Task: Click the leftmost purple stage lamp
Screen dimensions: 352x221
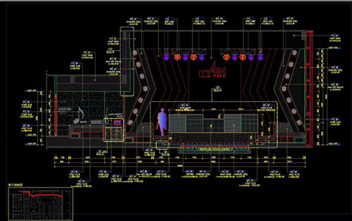Action: pyautogui.click(x=166, y=57)
